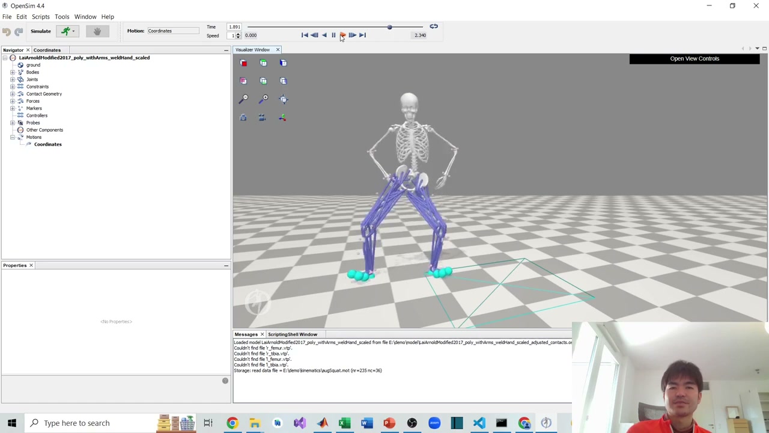Select the Coordinates motion item
The width and height of the screenshot is (769, 433).
[47, 144]
